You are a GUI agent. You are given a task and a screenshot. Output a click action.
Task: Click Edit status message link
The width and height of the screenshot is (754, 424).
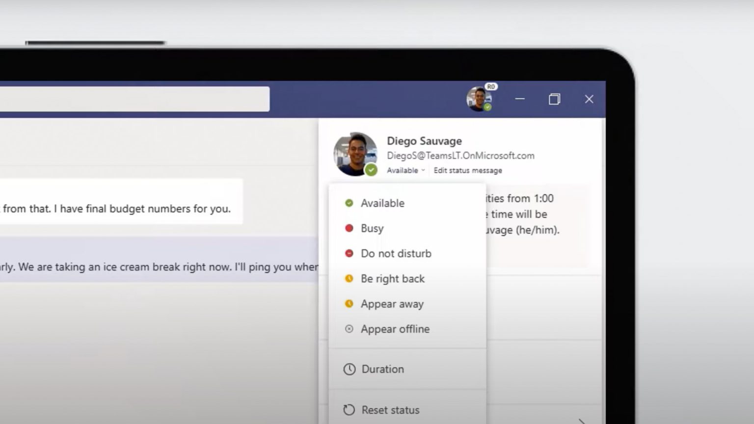point(468,170)
